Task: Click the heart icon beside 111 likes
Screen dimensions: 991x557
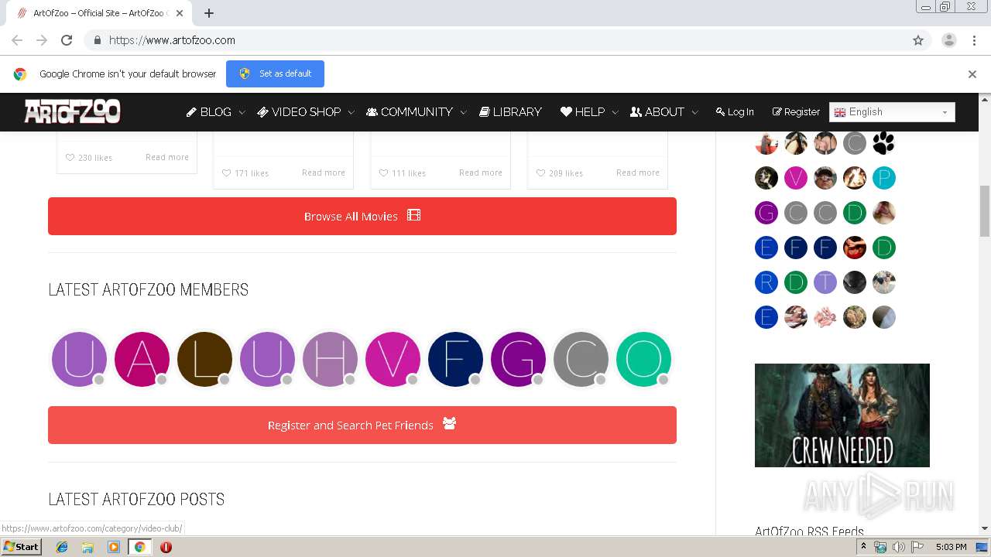Action: pyautogui.click(x=383, y=173)
